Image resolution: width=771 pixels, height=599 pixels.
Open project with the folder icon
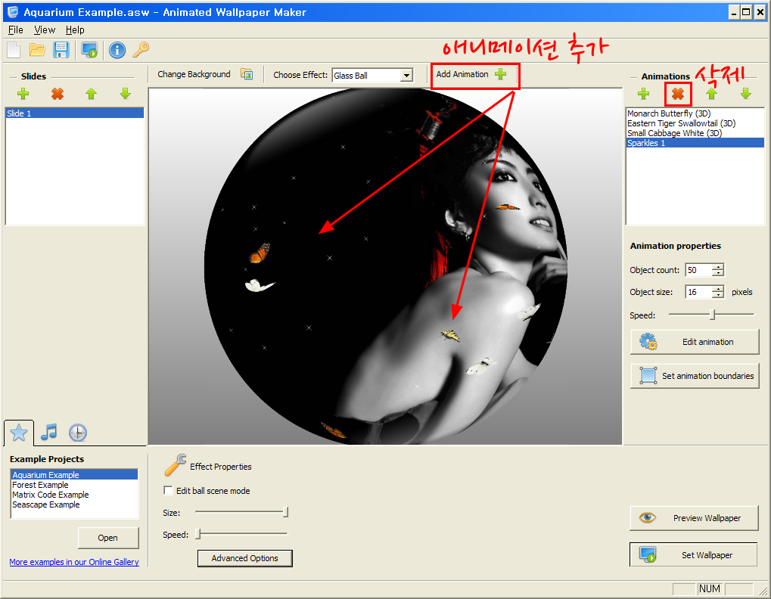[x=37, y=50]
